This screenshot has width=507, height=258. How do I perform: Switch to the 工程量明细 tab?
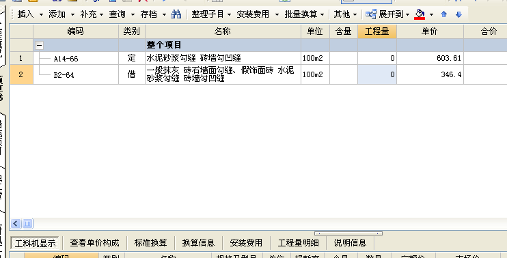(x=298, y=243)
